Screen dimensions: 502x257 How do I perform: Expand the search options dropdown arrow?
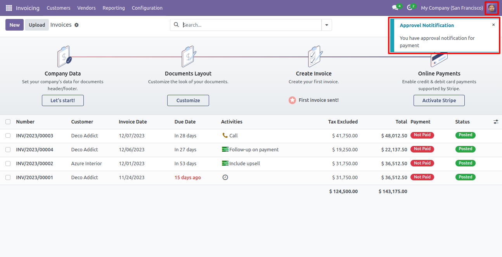(x=326, y=25)
